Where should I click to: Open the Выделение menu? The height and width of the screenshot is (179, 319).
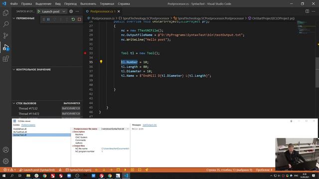(x=43, y=3)
